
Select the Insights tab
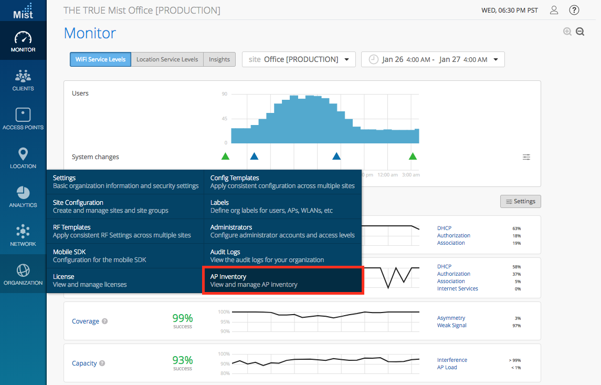coord(219,59)
